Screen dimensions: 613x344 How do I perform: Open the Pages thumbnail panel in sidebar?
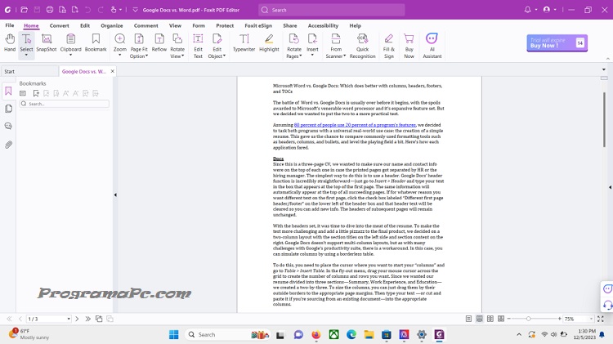8,109
